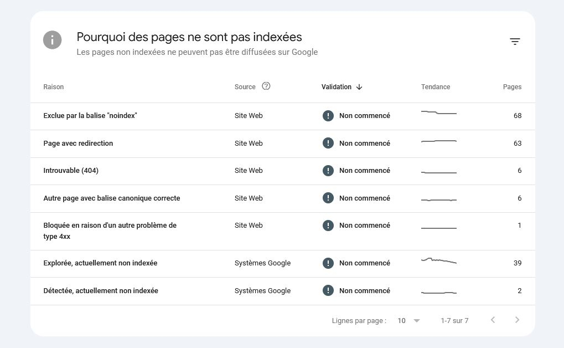Click the 1-7 sur 7 pagination text
The image size is (564, 348).
coord(454,321)
